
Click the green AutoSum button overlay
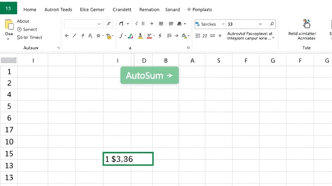149,75
